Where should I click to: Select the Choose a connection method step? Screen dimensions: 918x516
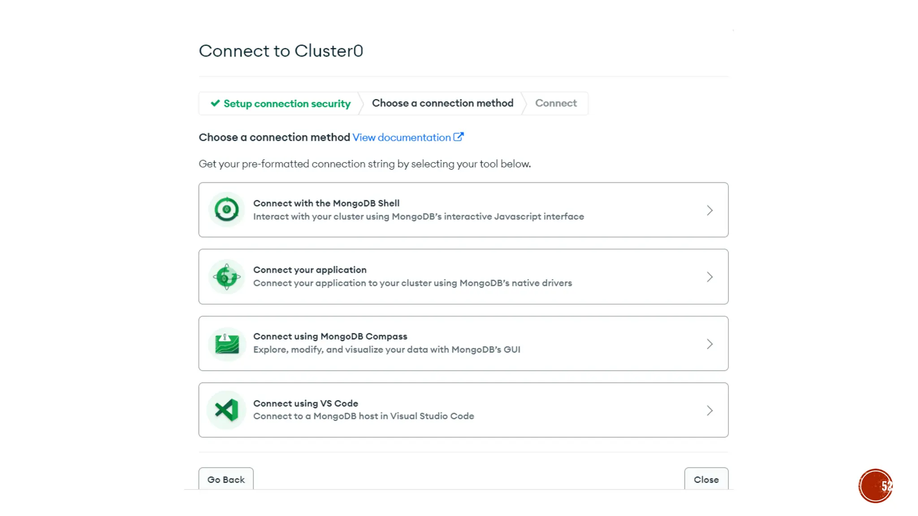pos(442,103)
